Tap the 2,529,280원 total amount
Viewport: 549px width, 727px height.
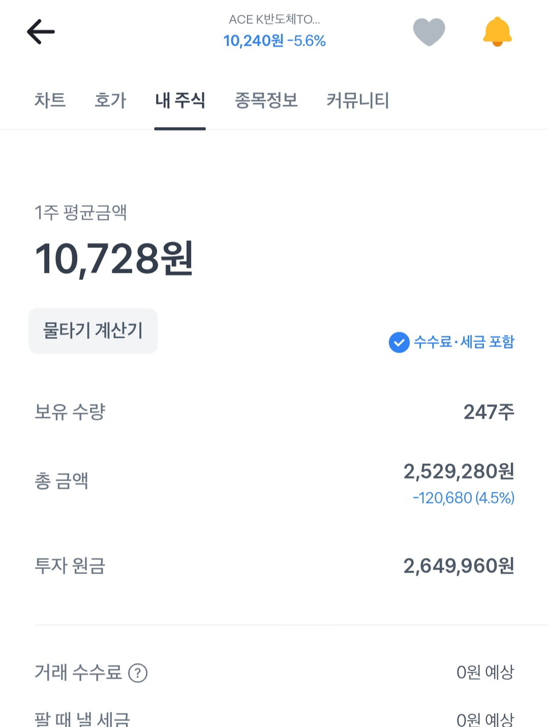(459, 471)
